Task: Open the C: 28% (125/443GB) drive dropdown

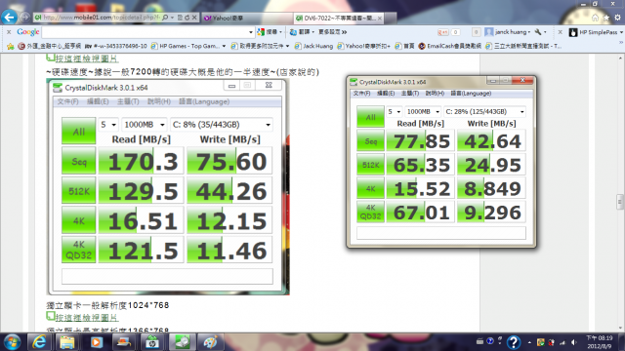Action: click(x=484, y=112)
